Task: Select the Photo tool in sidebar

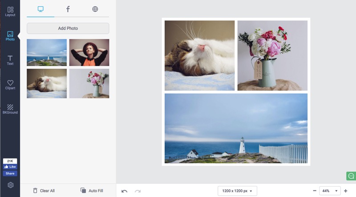Action: tap(10, 36)
